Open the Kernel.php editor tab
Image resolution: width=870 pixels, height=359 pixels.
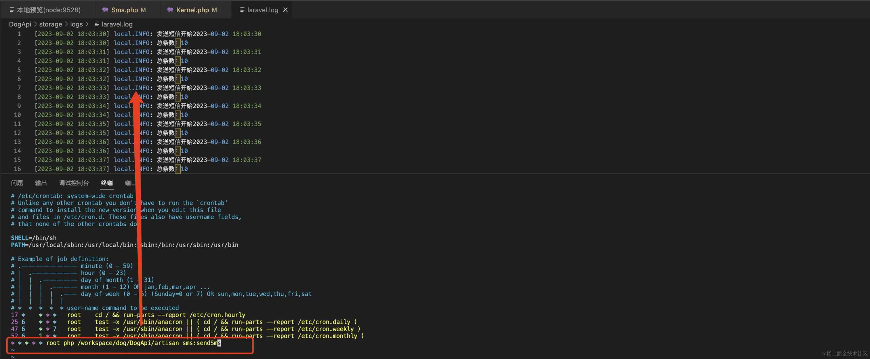click(x=192, y=10)
